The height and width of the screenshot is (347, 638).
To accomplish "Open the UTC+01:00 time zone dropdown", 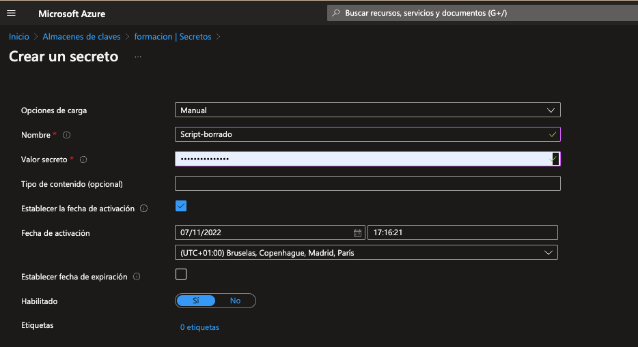I will pyautogui.click(x=366, y=253).
